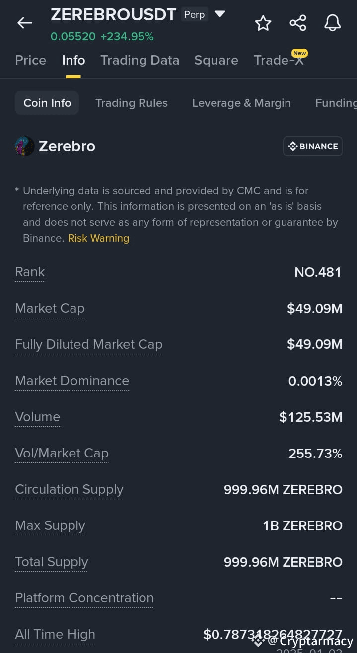Select the Trade-X feature with New badge
357x653 pixels.
coord(279,60)
